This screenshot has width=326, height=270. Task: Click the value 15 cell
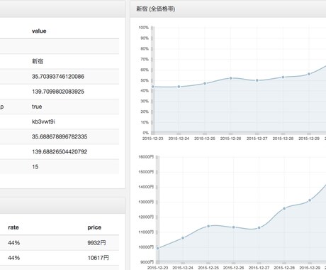click(x=35, y=167)
